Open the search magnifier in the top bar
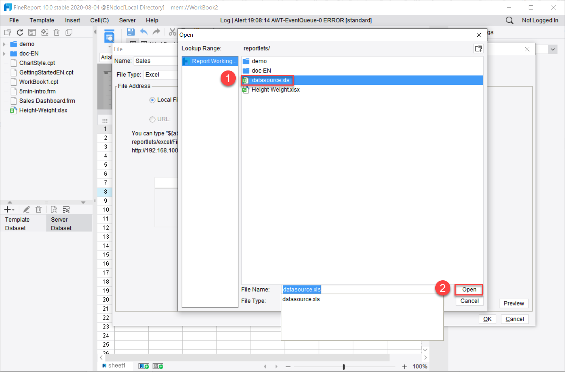The height and width of the screenshot is (372, 565). pos(510,20)
